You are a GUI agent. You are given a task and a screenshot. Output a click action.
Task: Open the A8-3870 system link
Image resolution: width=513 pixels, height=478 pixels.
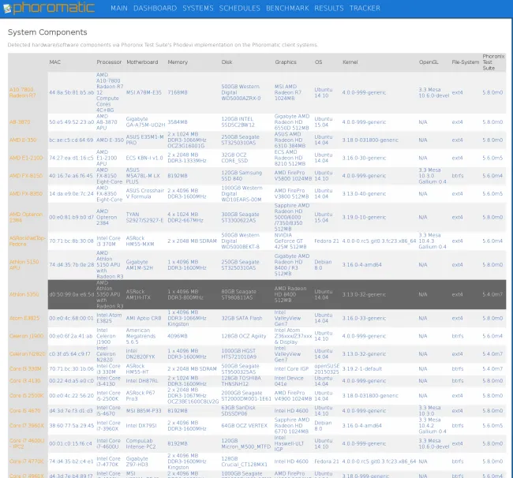click(20, 122)
